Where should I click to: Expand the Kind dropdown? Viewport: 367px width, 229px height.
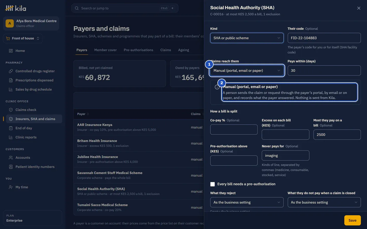pyautogui.click(x=247, y=38)
